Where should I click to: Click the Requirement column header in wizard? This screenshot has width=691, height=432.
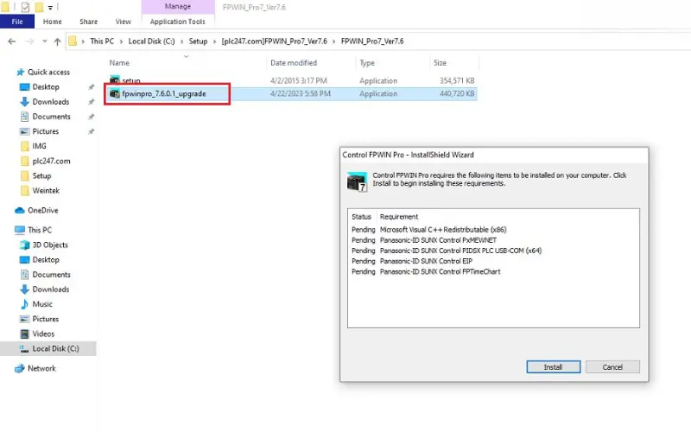click(x=399, y=217)
